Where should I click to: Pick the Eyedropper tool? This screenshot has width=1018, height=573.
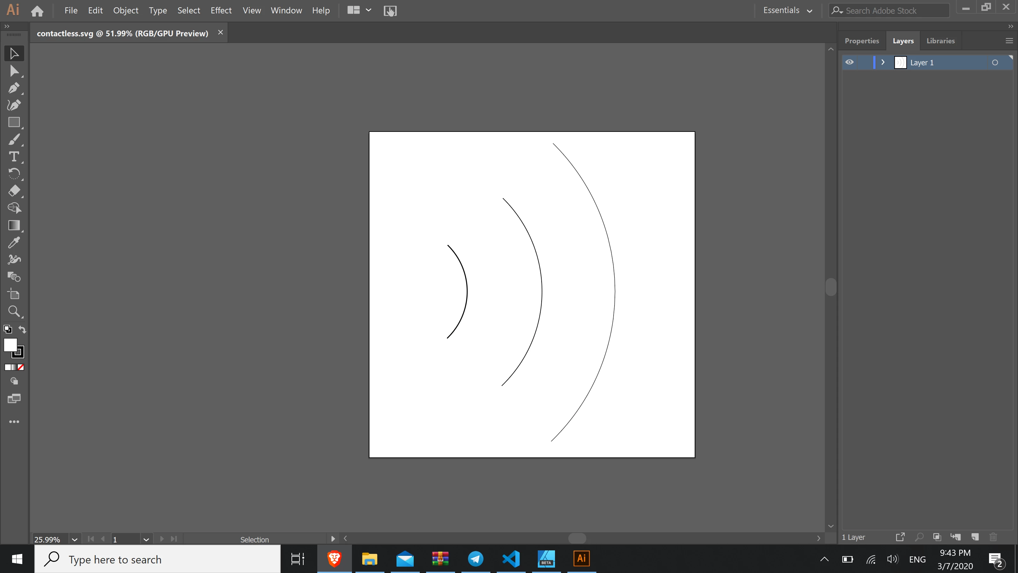(14, 242)
